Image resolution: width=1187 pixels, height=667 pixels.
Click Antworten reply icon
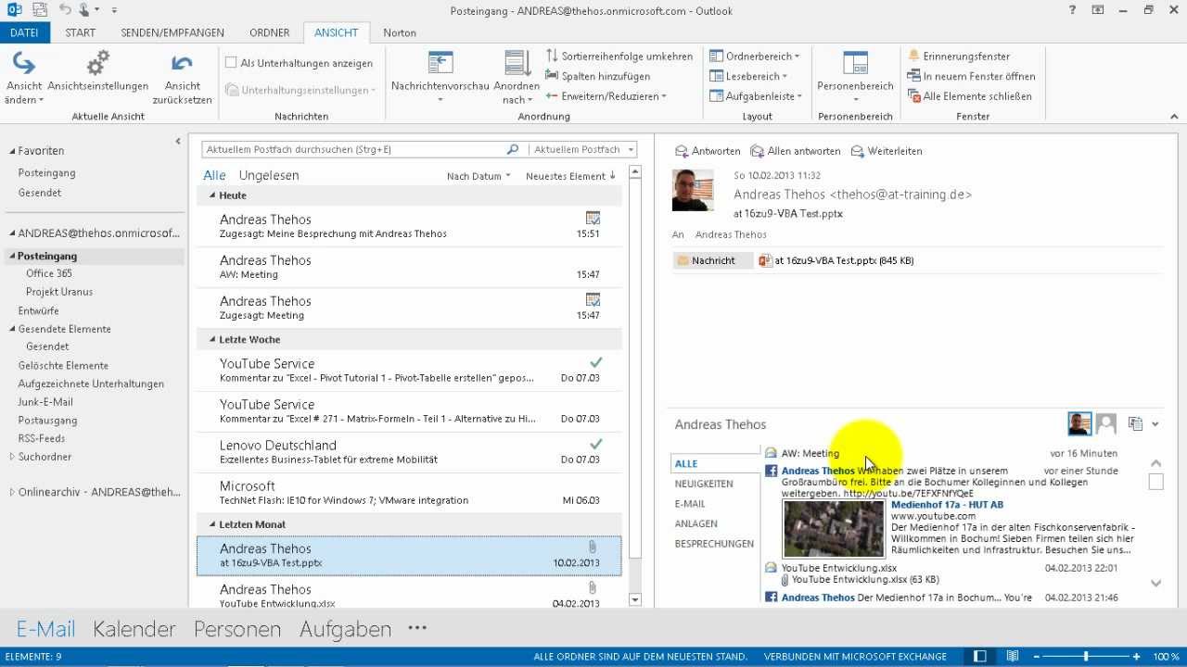tap(682, 151)
